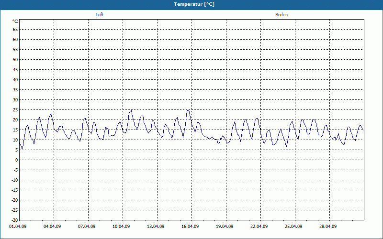The image size is (383, 239).
Task: Click the -10 y-axis value
Action: pos(15,180)
